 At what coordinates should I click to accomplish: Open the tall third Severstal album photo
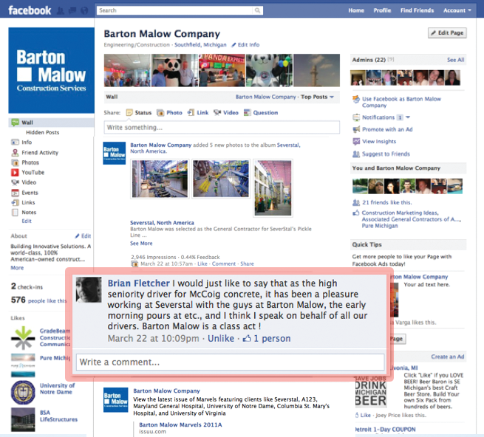coord(273,188)
